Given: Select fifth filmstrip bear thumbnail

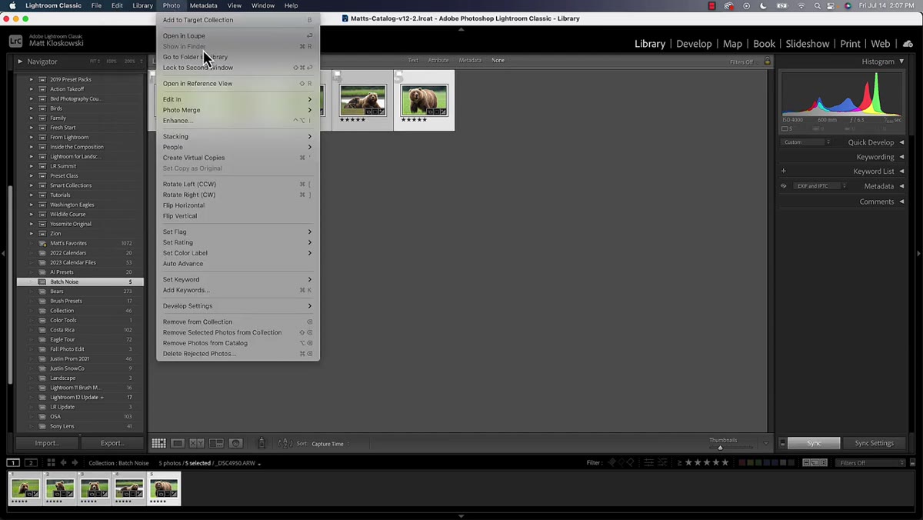Looking at the screenshot, I should [x=164, y=488].
